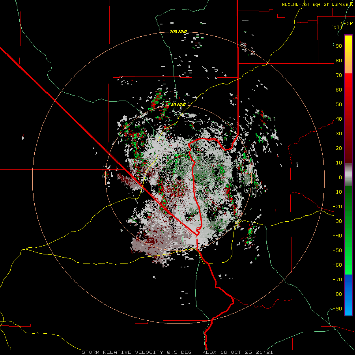The image size is (355, 355).
Task: Click the yellow top segment of color bar
Action: (348, 54)
